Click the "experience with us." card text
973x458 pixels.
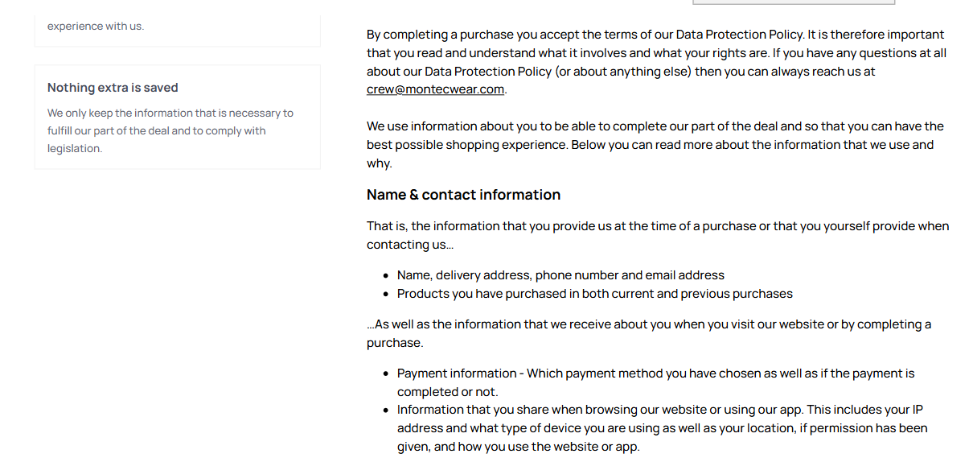click(96, 26)
